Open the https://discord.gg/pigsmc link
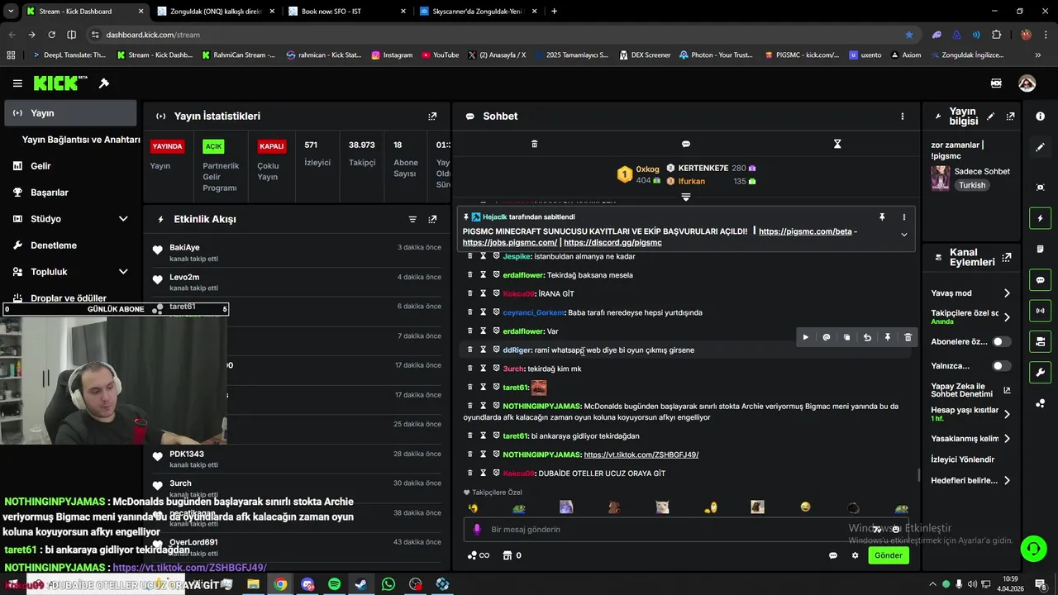The width and height of the screenshot is (1058, 595). tap(612, 243)
